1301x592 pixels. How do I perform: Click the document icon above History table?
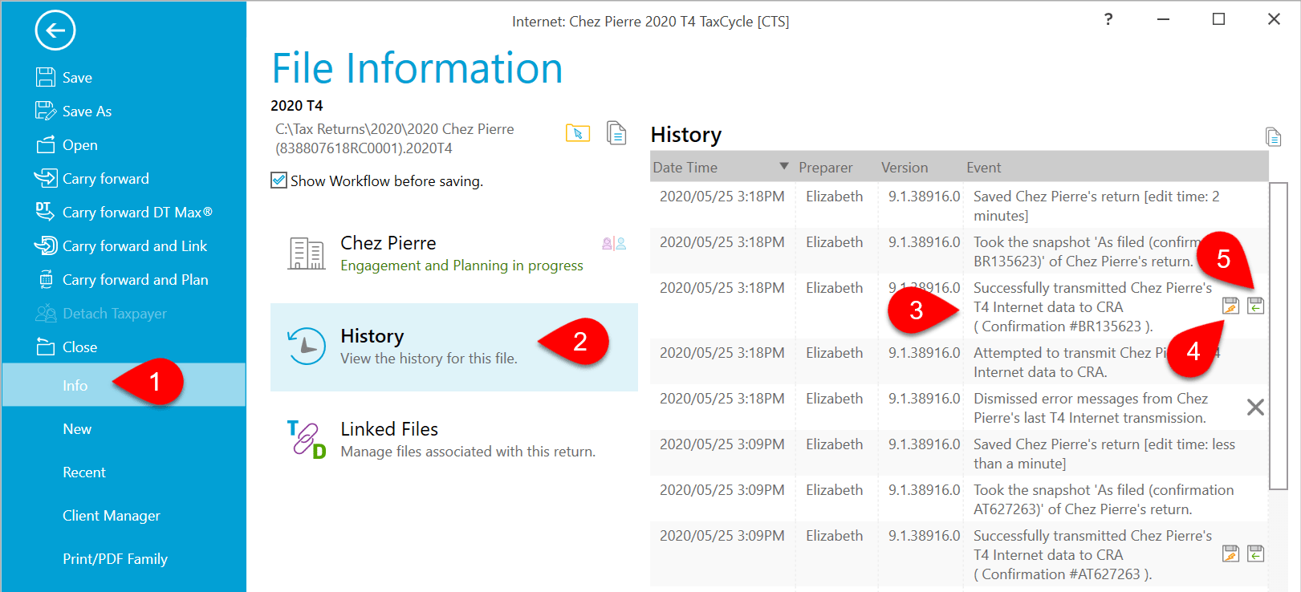[x=1273, y=137]
